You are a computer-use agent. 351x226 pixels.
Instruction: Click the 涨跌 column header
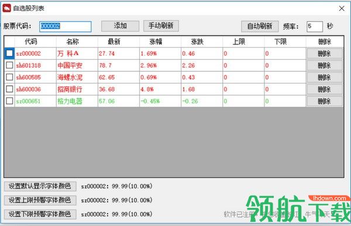[202, 41]
